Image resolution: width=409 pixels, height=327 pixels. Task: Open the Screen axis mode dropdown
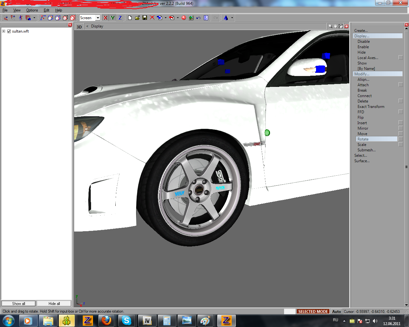pos(98,18)
